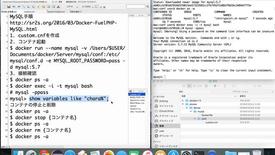275x155 pixels.
Task: Switch to the MySQL日本語.txt tab
Action: pyautogui.click(x=9, y=12)
